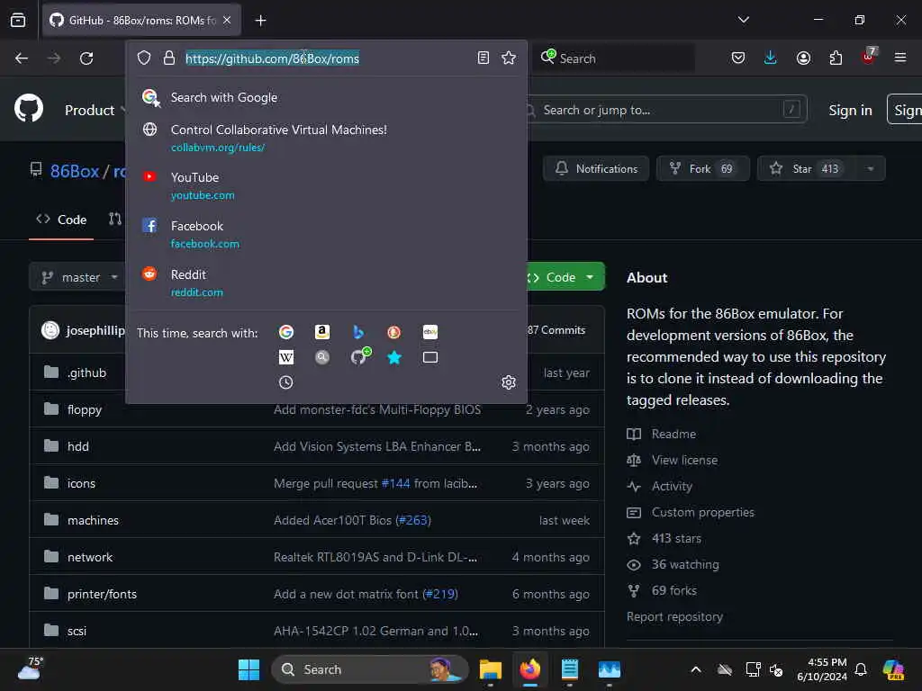The width and height of the screenshot is (922, 691).
Task: Open Firefox application hamburger menu
Action: [900, 58]
